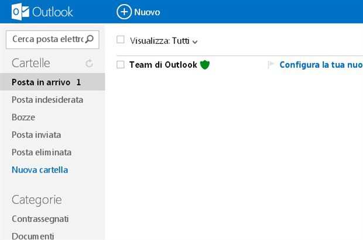Refresh folders with the Cartelle reload icon
The width and height of the screenshot is (363, 240).
point(90,63)
